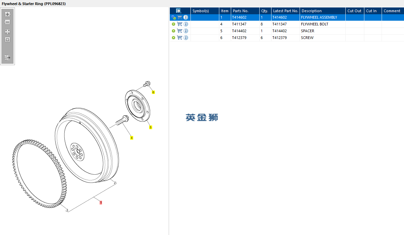Click the four-squares view icon
The width and height of the screenshot is (404, 235).
7,32
